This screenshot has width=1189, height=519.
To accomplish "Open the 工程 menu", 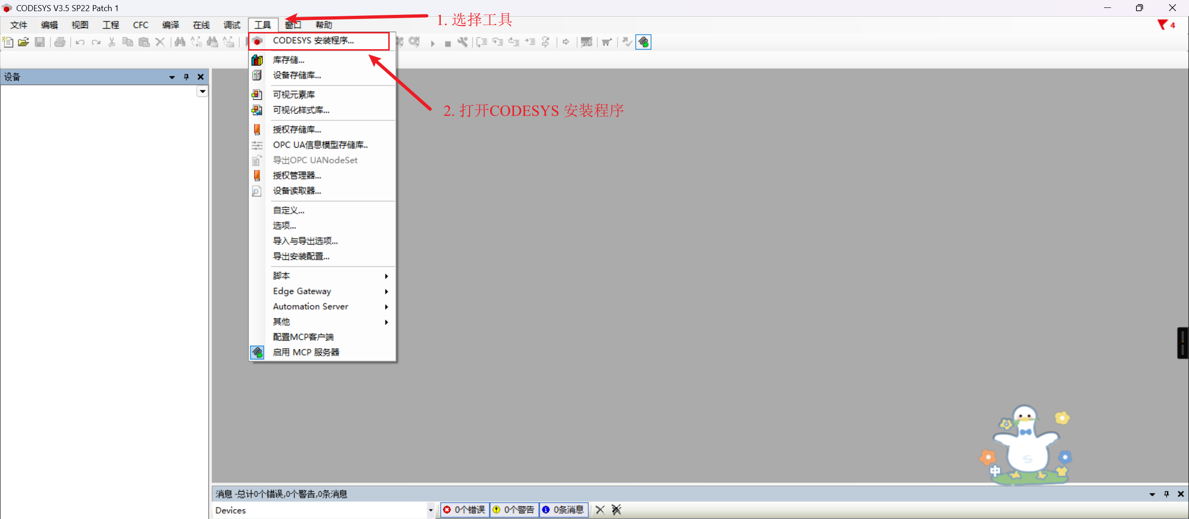I will point(111,25).
